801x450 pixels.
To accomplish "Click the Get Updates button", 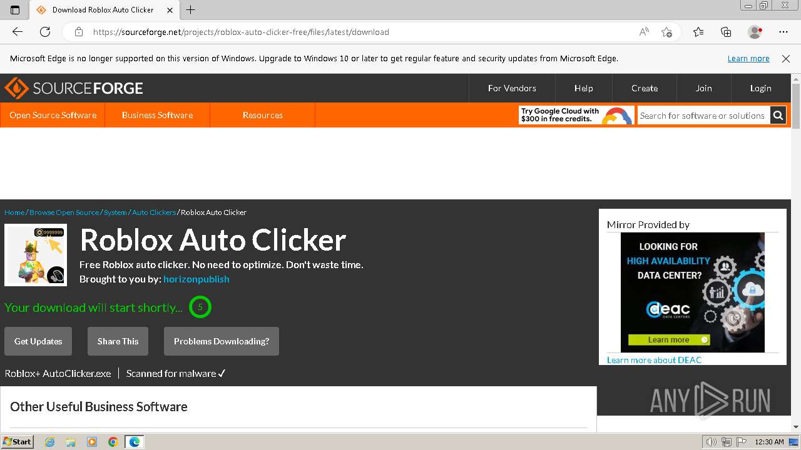I will click(38, 341).
